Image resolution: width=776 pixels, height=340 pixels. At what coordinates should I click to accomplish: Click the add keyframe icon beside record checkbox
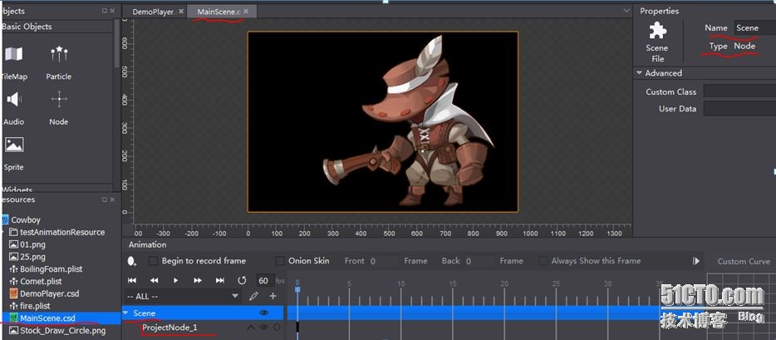(x=131, y=261)
